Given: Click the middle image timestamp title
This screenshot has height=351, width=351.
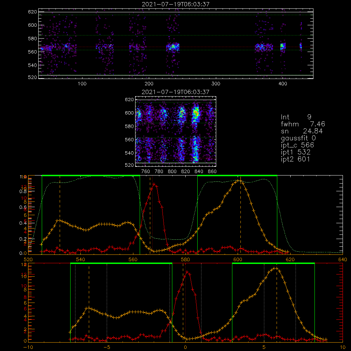Looking at the screenshot, I should [x=175, y=92].
